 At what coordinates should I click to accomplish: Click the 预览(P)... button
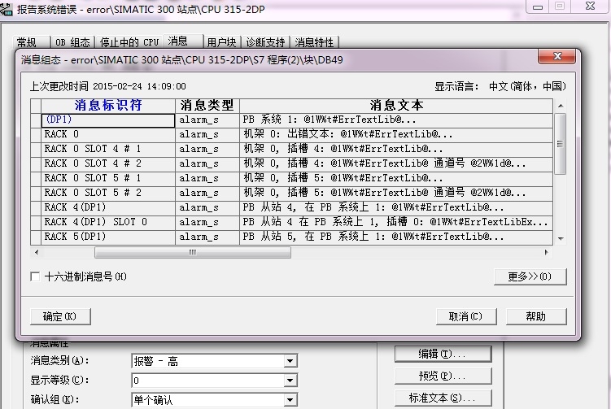[443, 376]
